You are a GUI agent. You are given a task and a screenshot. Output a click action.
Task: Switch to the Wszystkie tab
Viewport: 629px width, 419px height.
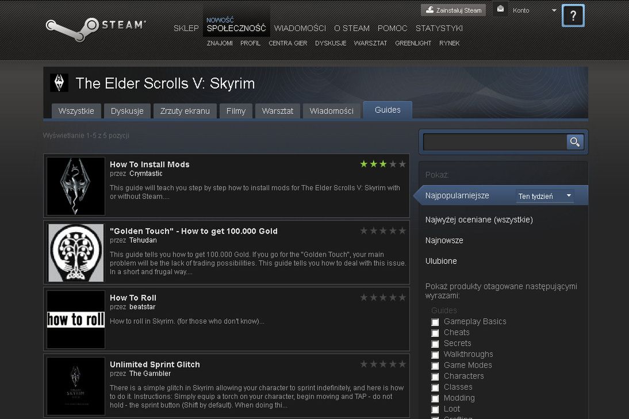(x=76, y=111)
